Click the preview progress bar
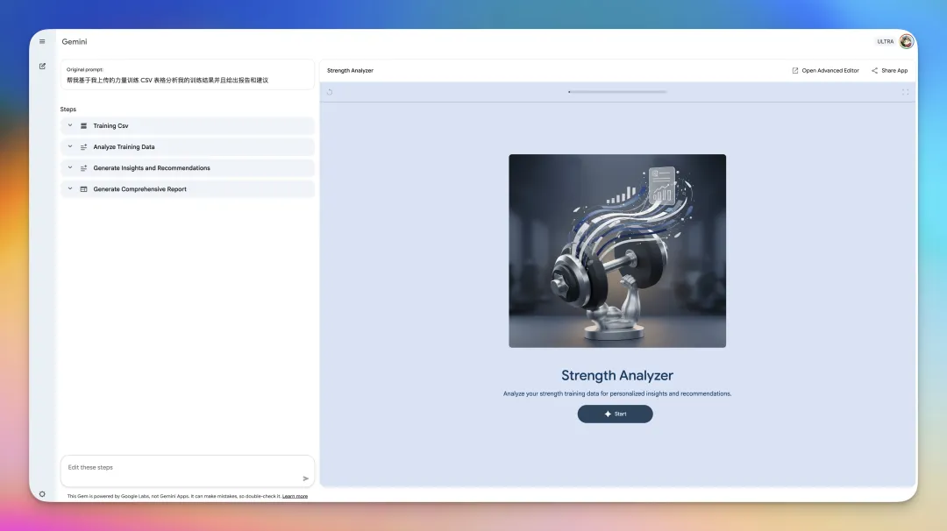 [617, 91]
